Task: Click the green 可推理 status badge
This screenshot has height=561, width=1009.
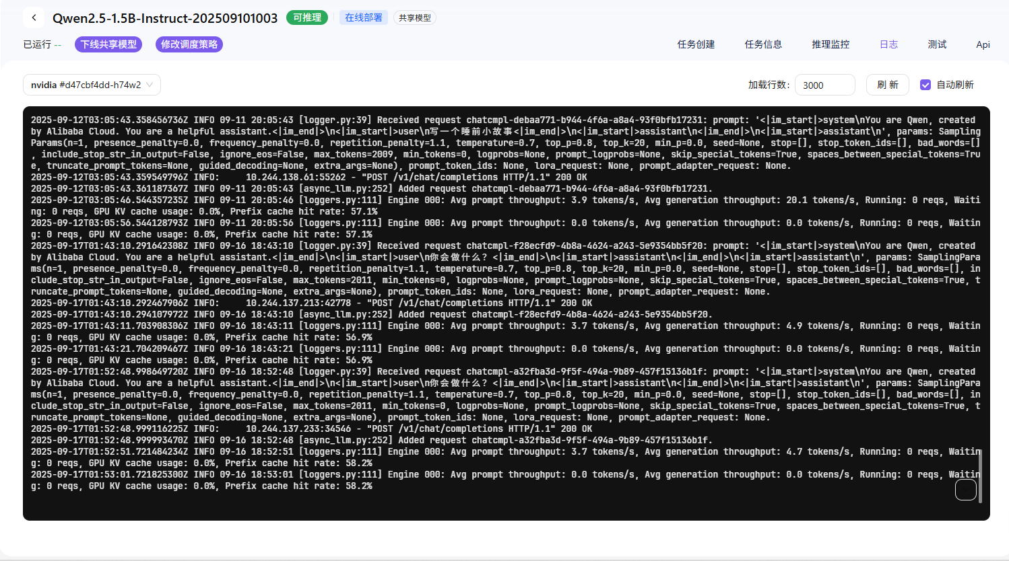Action: click(307, 17)
